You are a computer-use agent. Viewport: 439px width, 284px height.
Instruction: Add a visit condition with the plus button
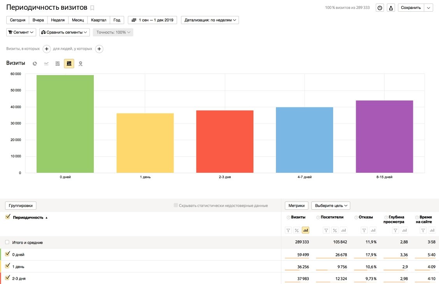(x=46, y=49)
